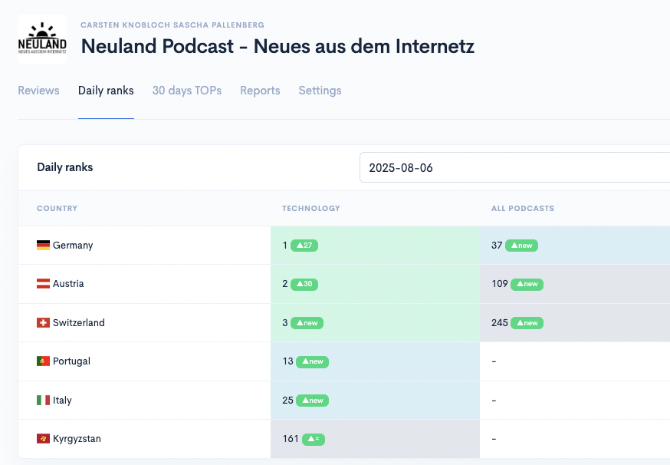Click the authors line Carsten Knobloch Sascha Pallenberg
The height and width of the screenshot is (465, 670).
click(x=172, y=25)
